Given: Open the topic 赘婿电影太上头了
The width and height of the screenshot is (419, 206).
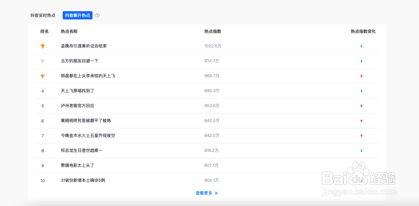Looking at the screenshot, I should [x=78, y=166].
